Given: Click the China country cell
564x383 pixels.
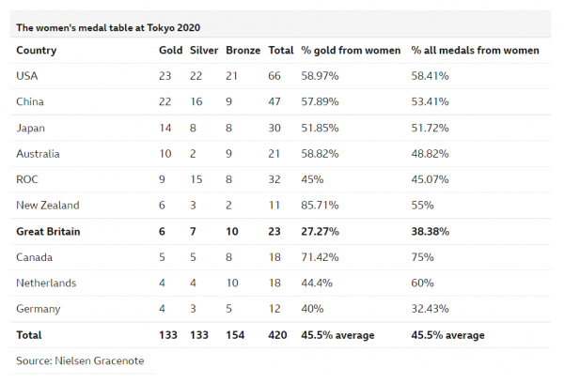Looking at the screenshot, I should (x=30, y=101).
